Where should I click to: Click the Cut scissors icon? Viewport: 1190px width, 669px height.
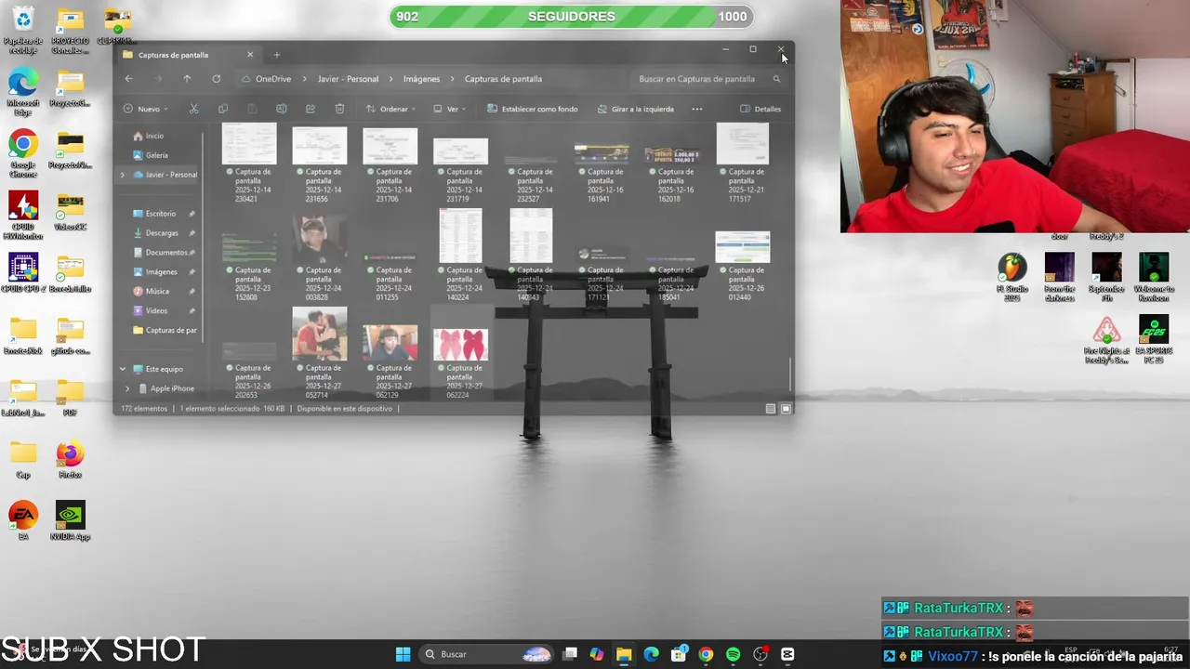click(193, 109)
